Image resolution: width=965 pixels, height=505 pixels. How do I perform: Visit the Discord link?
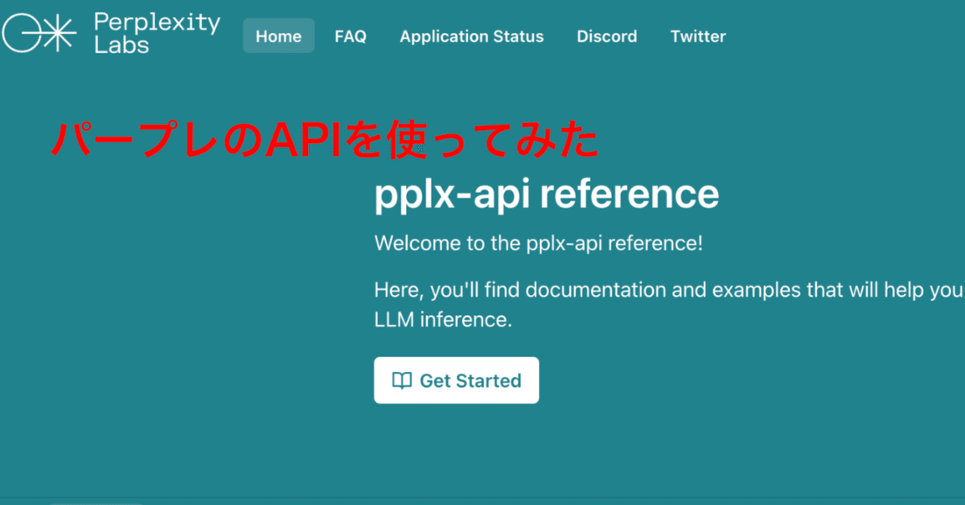pos(606,36)
